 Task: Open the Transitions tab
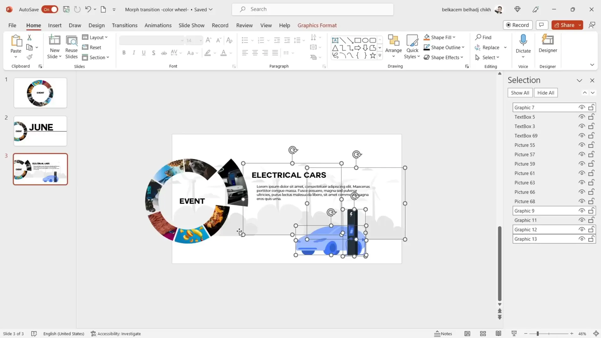pyautogui.click(x=125, y=25)
